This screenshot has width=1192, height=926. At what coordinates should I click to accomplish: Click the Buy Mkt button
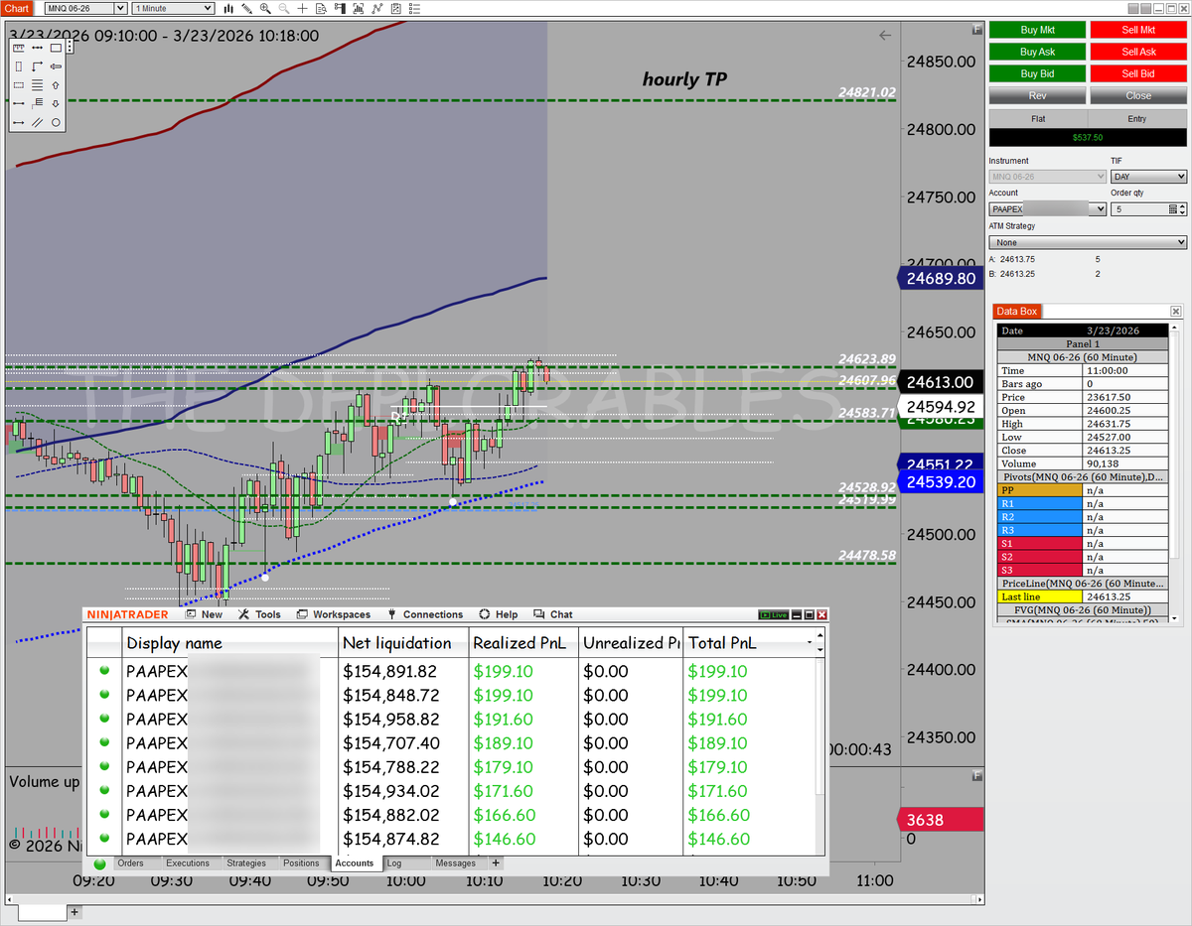(x=1037, y=30)
